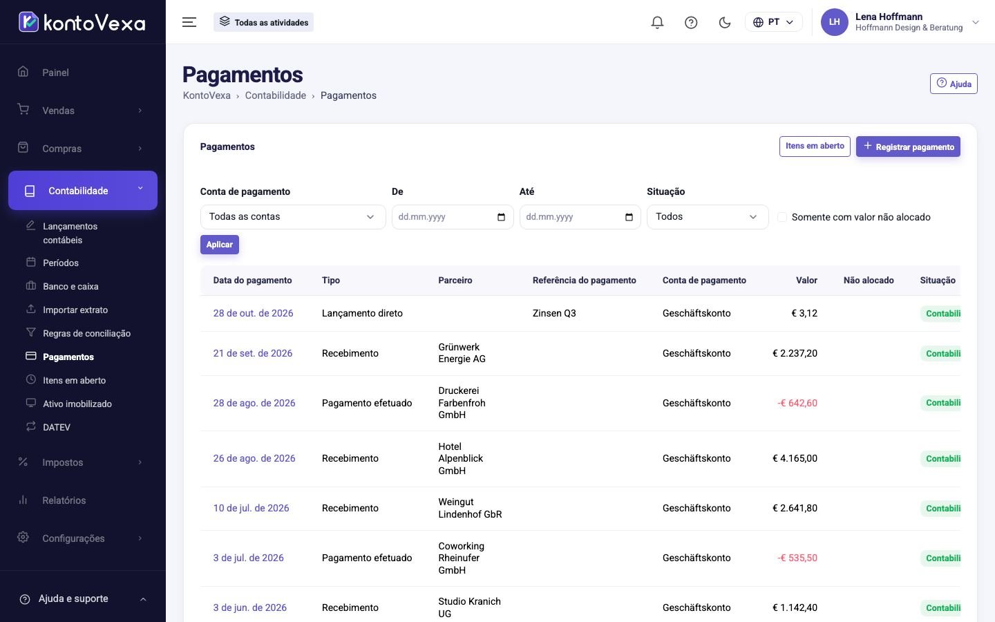The height and width of the screenshot is (622, 995).
Task: Click the De date input field
Action: pyautogui.click(x=453, y=217)
